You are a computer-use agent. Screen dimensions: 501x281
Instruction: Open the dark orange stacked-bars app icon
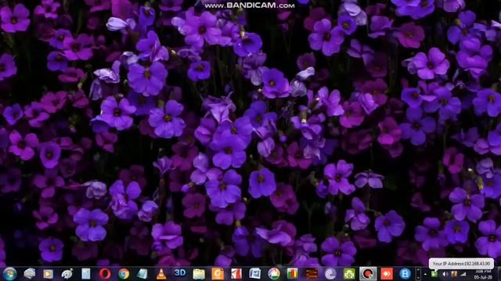[312, 274]
